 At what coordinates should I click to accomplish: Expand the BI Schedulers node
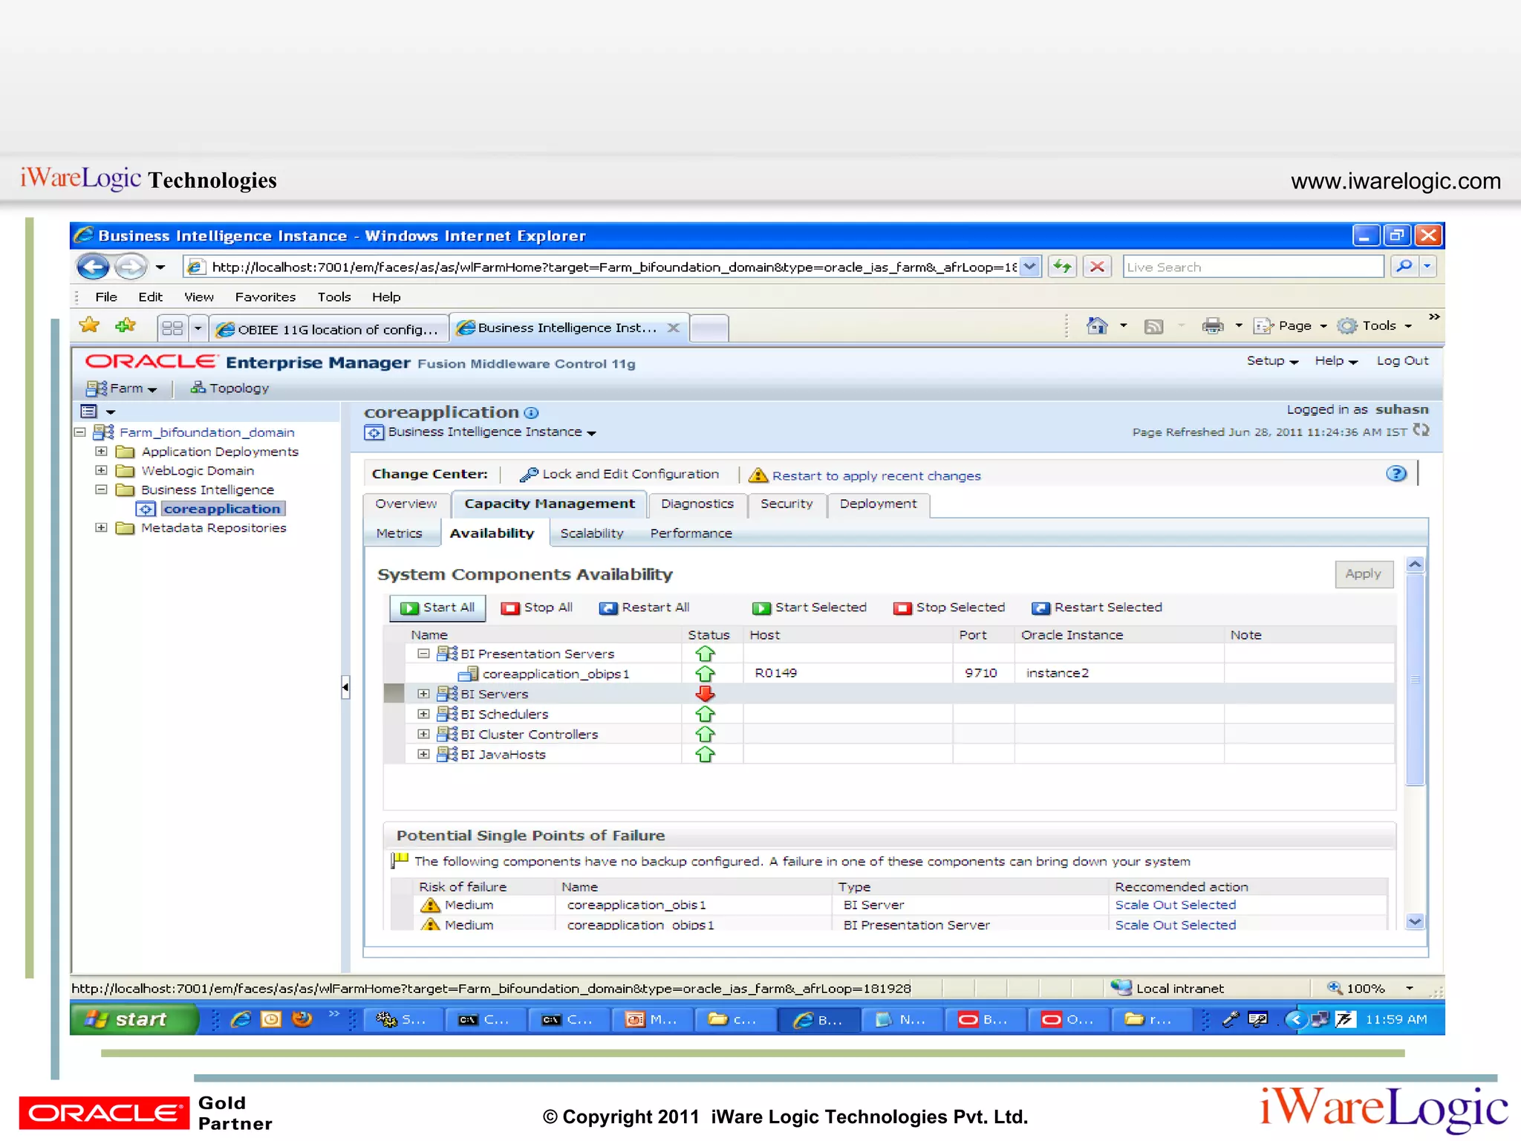(423, 714)
